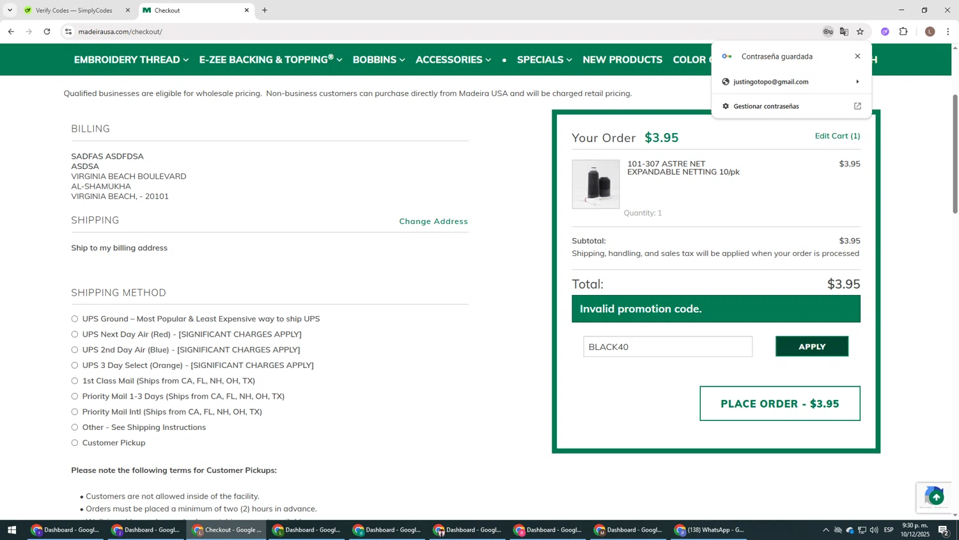Click the taskbar clock showing 9:30 p. m.

pyautogui.click(x=914, y=530)
